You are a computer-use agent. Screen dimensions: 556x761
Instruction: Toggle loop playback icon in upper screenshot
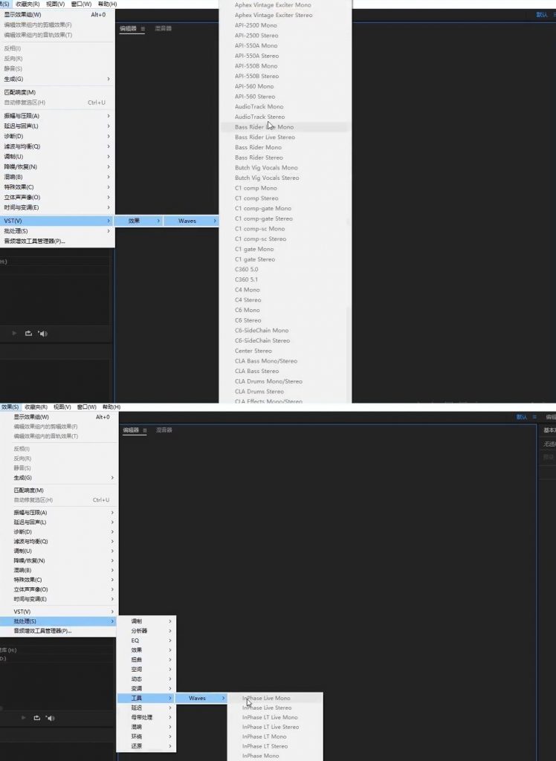pos(28,333)
